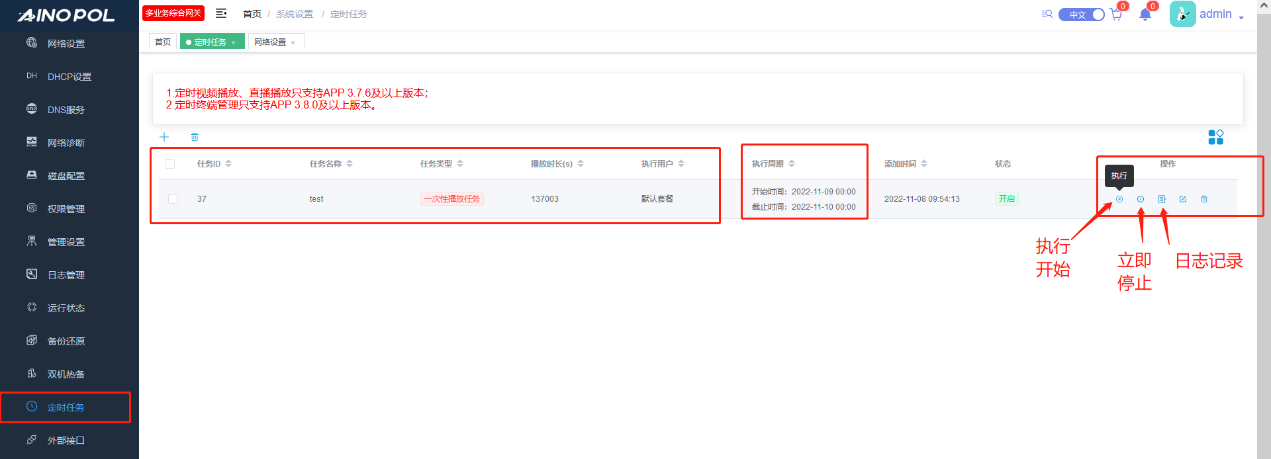Image resolution: width=1271 pixels, height=459 pixels.
Task: Sort by 添加时间 column arrows
Action: click(924, 164)
